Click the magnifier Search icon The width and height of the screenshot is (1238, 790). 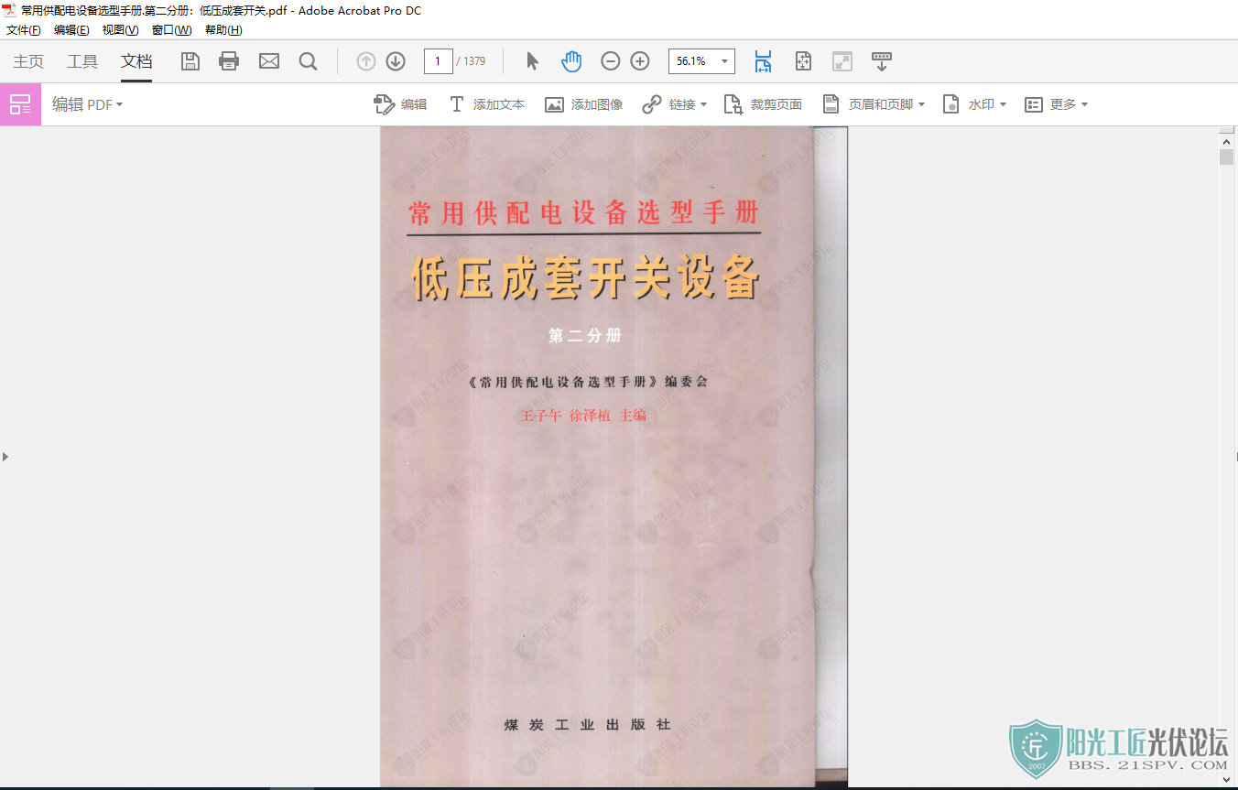[309, 61]
